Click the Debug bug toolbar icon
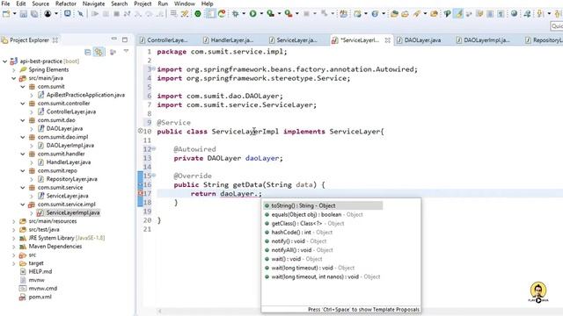This screenshot has height=316, width=563. (235, 14)
